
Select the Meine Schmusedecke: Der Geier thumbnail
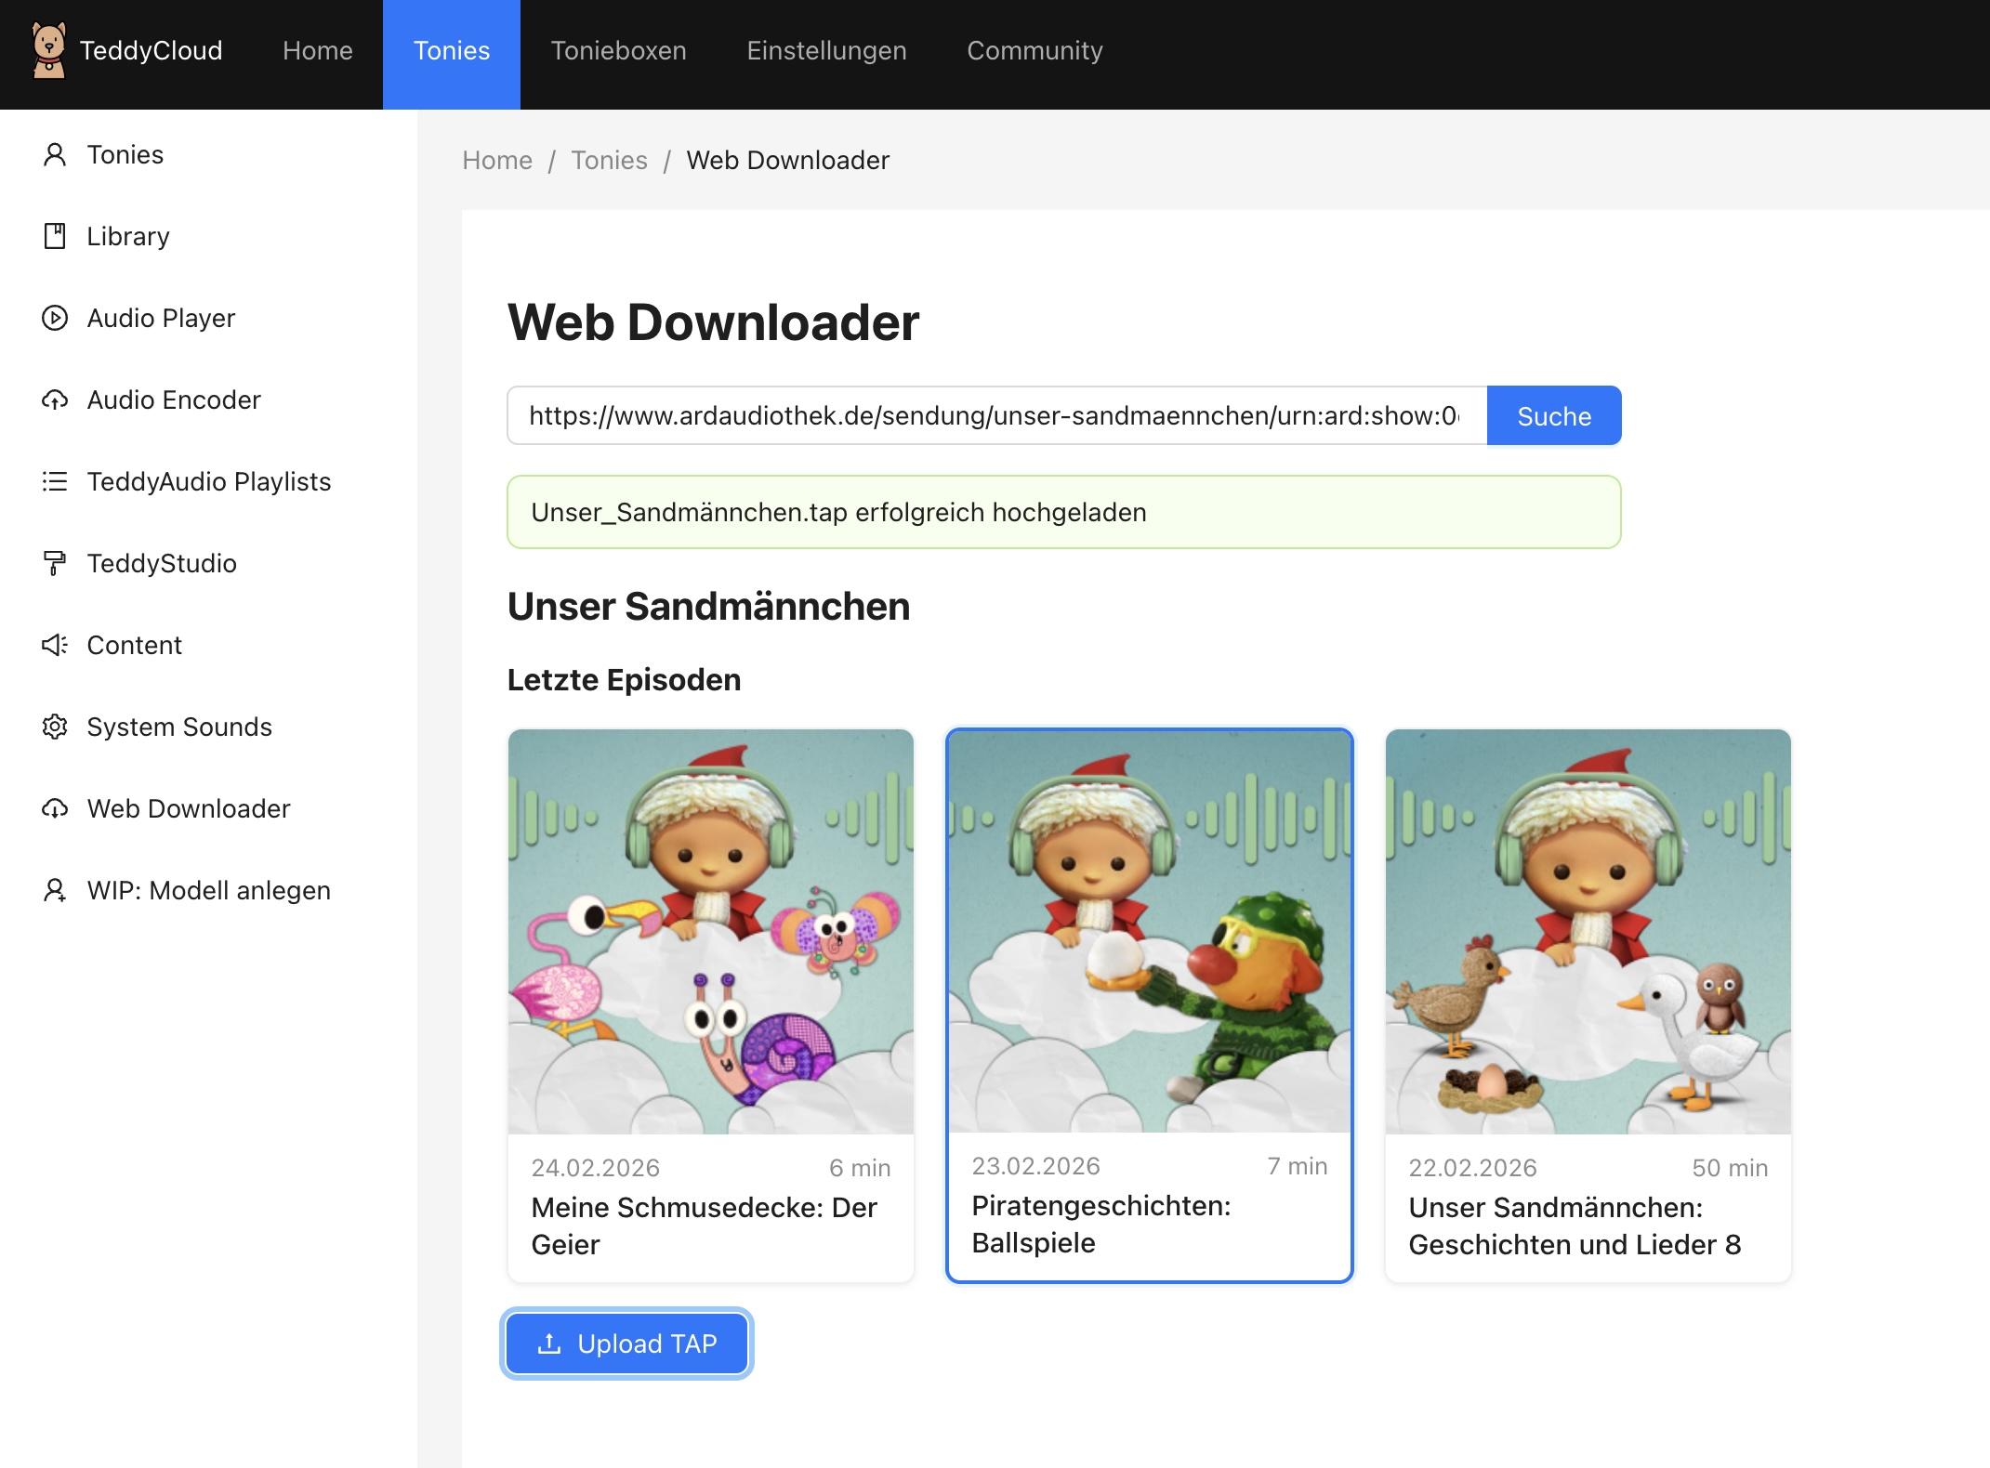pos(711,932)
